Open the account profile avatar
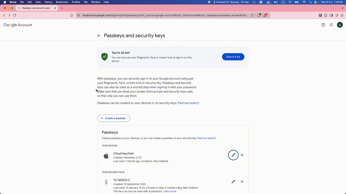The width and height of the screenshot is (346, 194). [340, 25]
